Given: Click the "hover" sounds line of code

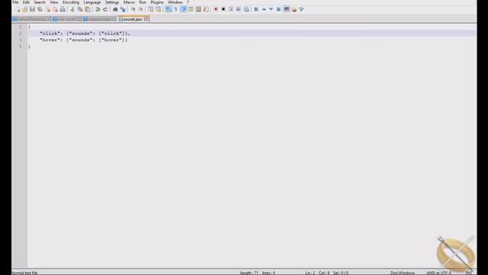Looking at the screenshot, I should coord(83,40).
